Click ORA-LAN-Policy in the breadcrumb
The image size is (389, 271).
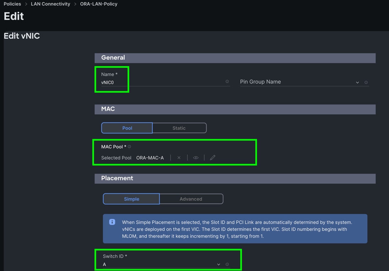(99, 4)
